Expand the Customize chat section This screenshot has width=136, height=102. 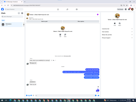pyautogui.click(x=117, y=29)
